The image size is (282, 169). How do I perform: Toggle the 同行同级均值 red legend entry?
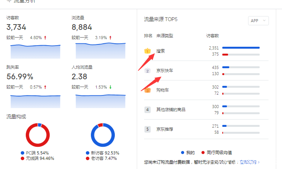coord(217,153)
